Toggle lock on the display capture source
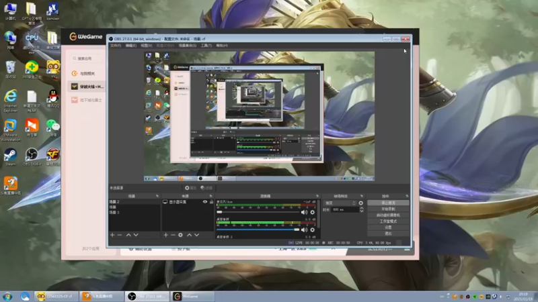Image resolution: width=538 pixels, height=302 pixels. pyautogui.click(x=211, y=202)
